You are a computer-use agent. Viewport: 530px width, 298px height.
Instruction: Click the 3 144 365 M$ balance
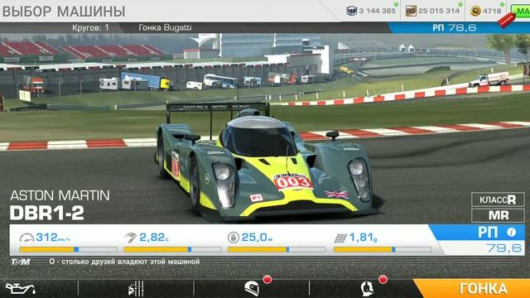point(377,11)
